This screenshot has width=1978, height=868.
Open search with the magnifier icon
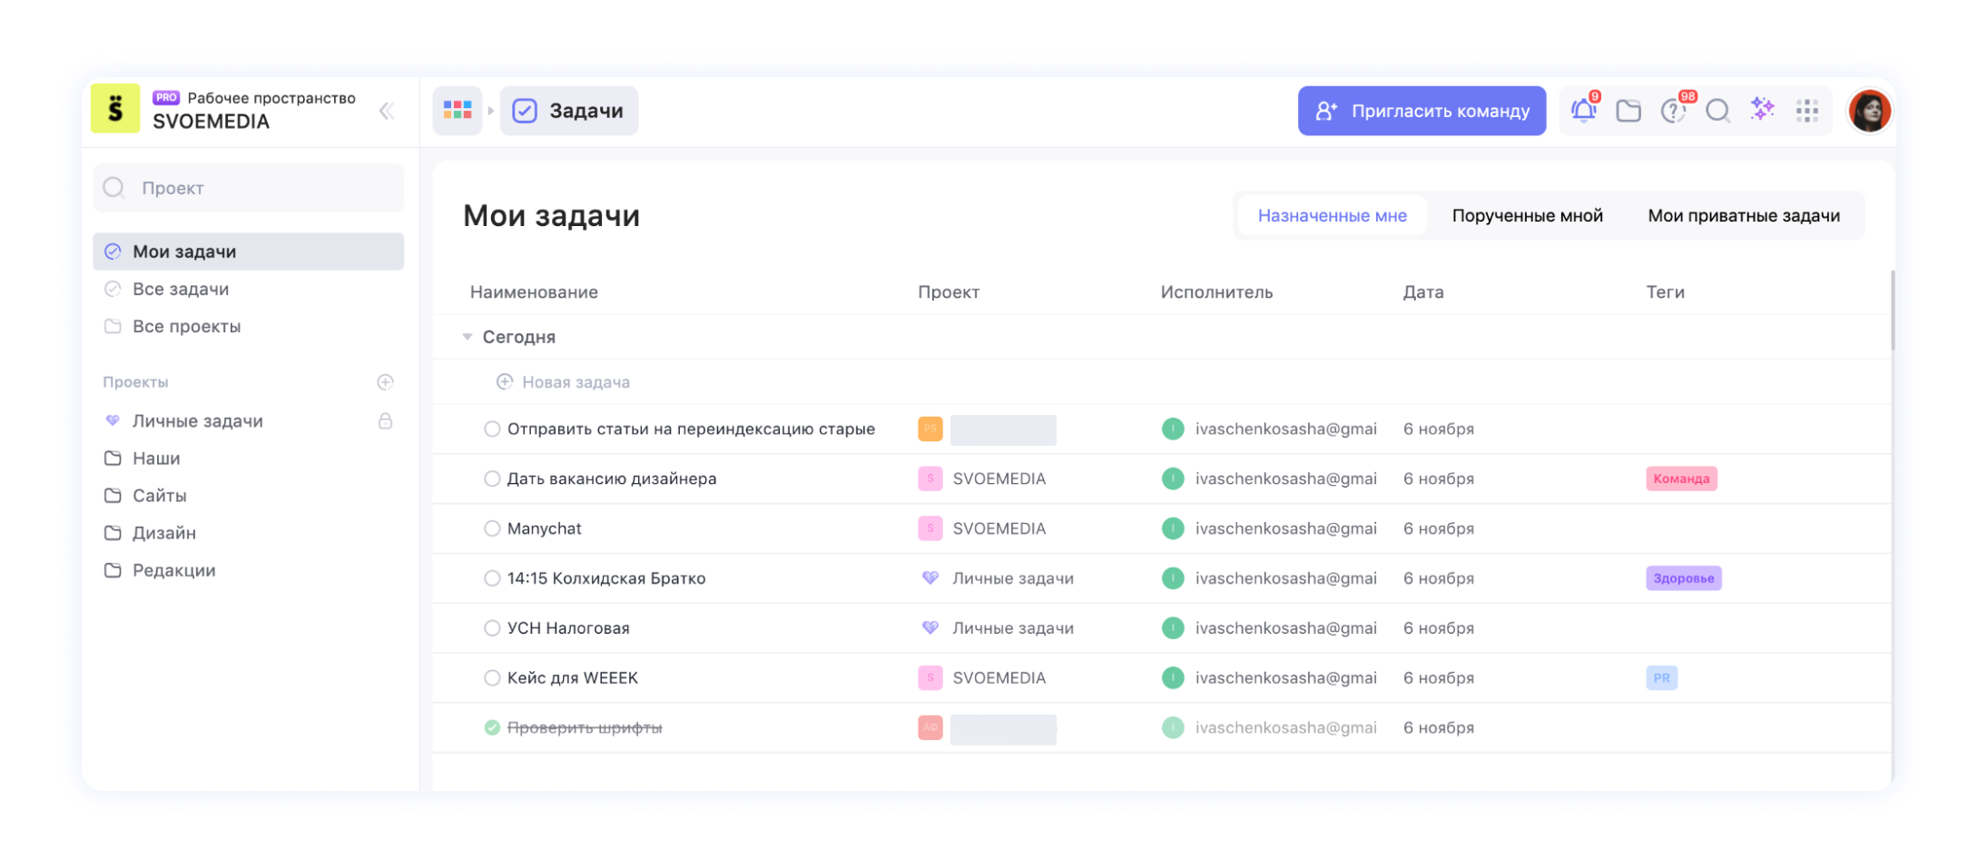pos(1717,110)
